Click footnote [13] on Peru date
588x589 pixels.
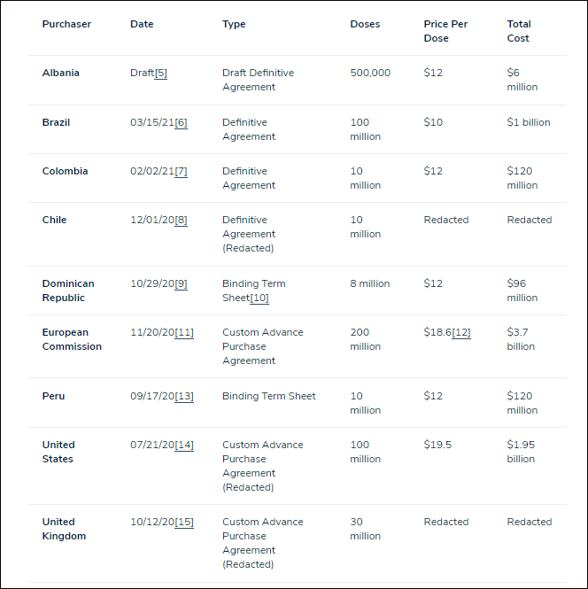point(184,397)
